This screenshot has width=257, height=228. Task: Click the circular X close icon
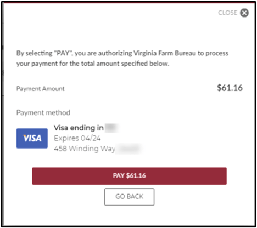coord(244,13)
